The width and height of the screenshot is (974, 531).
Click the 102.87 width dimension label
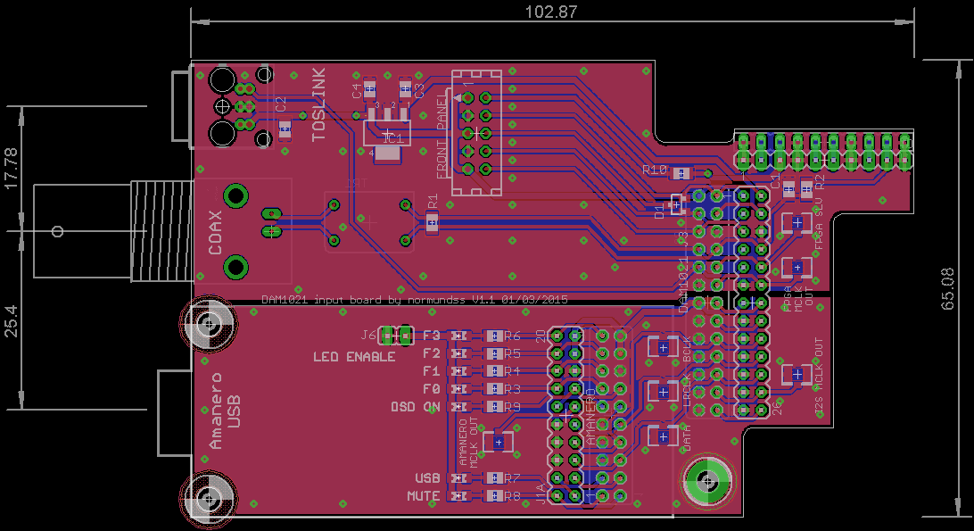551,12
